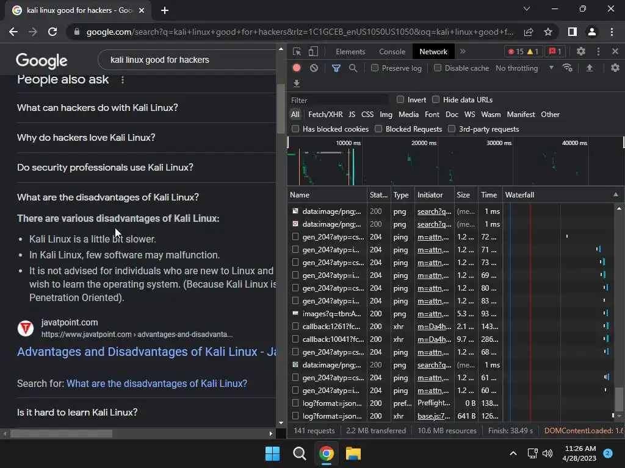Enable Disable cache checkbox
The width and height of the screenshot is (625, 468).
pyautogui.click(x=438, y=68)
